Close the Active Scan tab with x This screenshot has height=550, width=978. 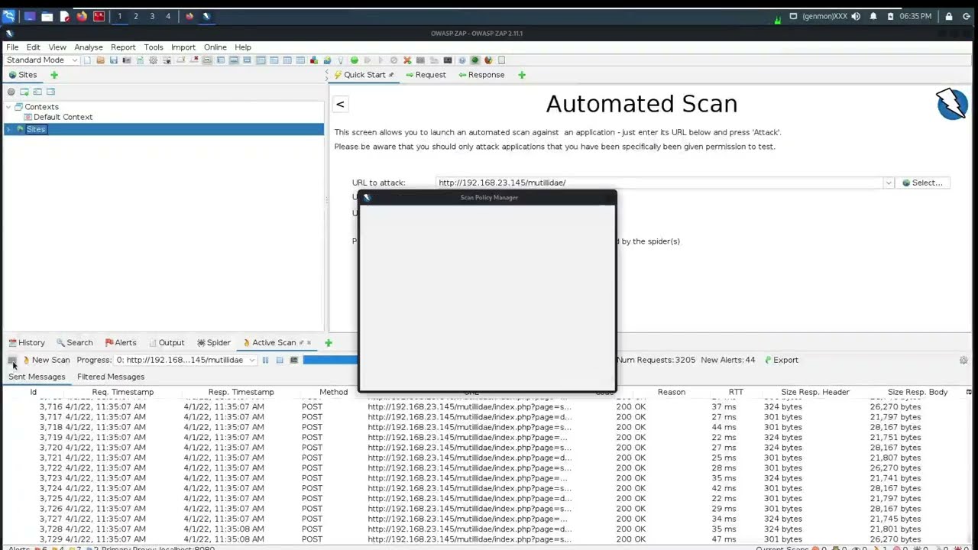309,343
